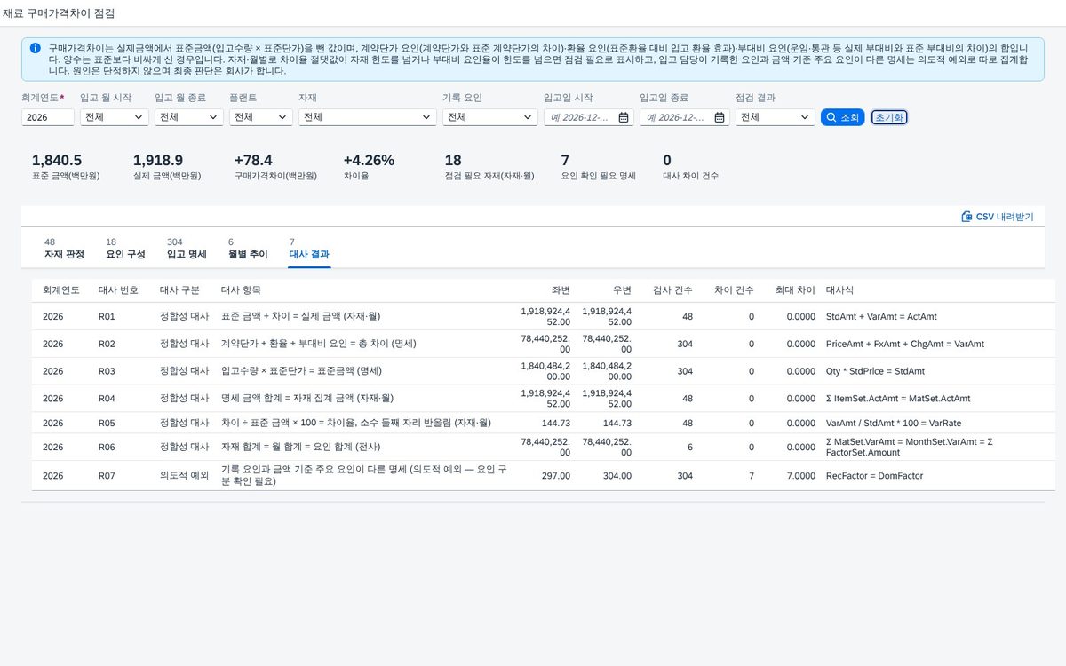Viewport: 1066px width, 666px height.
Task: Click the 대사 항목 column header
Action: point(241,290)
